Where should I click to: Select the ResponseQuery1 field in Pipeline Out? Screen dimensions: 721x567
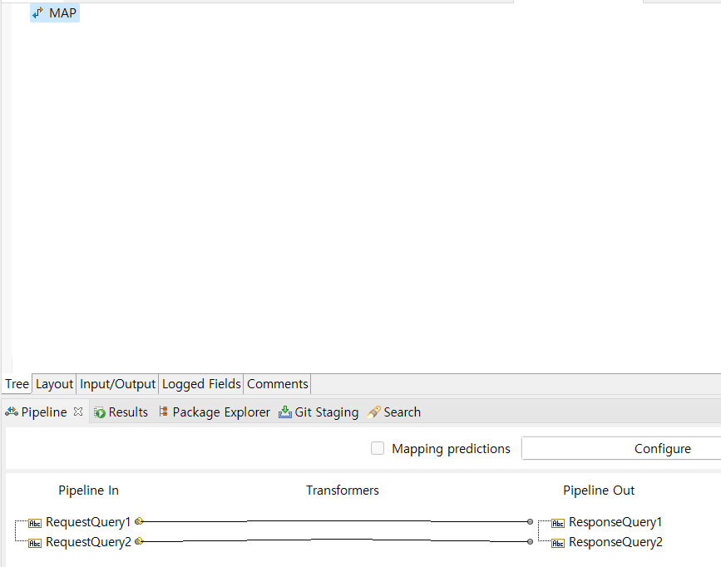615,522
